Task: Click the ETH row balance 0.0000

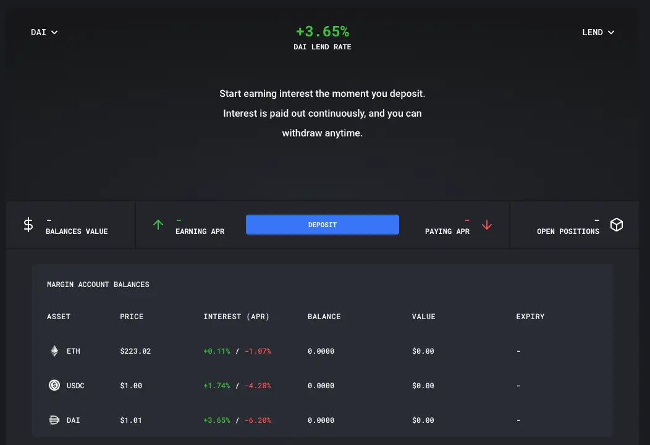Action: coord(321,351)
